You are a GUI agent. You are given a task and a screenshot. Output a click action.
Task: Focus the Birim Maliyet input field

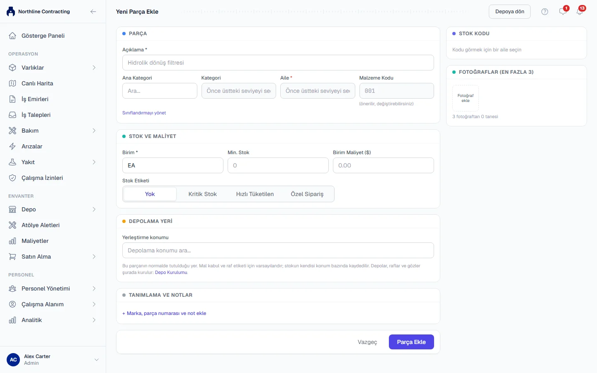[x=383, y=165]
